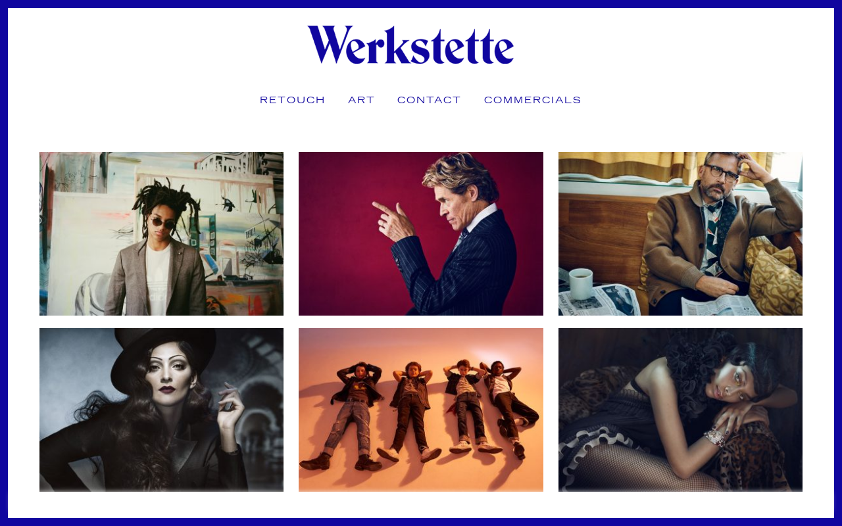Image resolution: width=842 pixels, height=526 pixels.
Task: Click the round sunglasses on the dreadlocked person
Action: coord(162,224)
